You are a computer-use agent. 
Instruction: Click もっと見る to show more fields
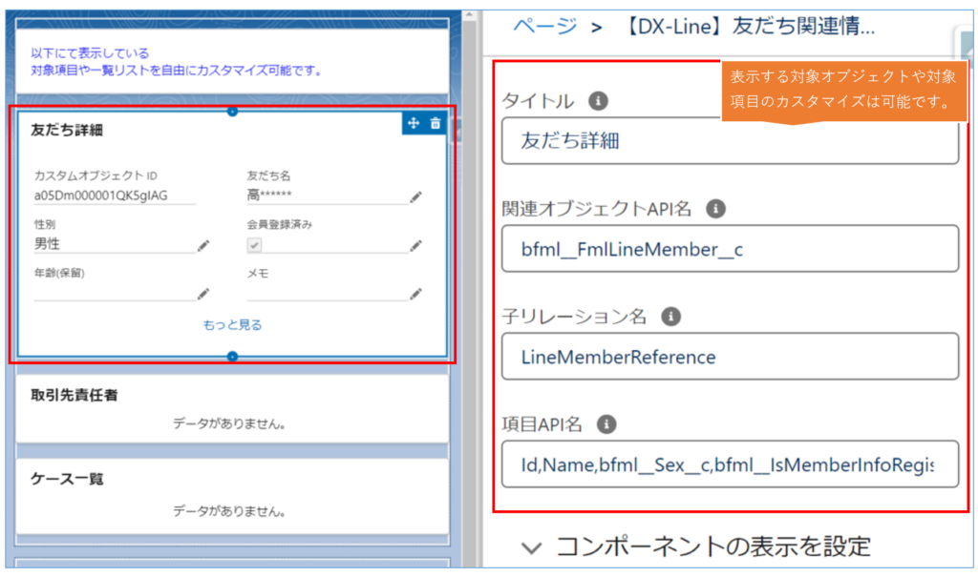(x=232, y=325)
